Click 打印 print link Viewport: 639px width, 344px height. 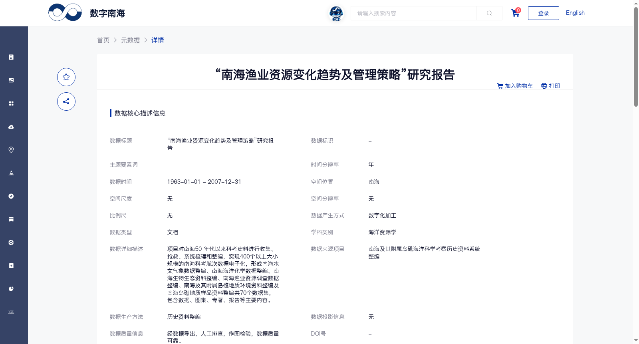coord(551,86)
